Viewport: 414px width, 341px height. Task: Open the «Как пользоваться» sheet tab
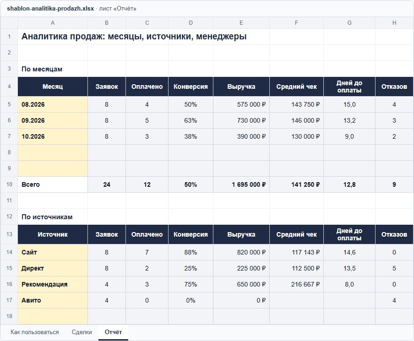tap(35, 332)
